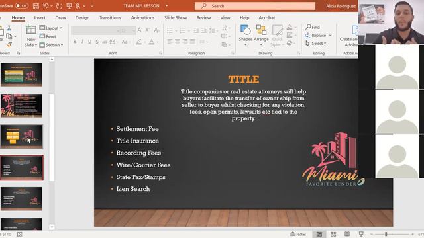Click the Redo icon
The height and width of the screenshot is (238, 424).
coord(59,6)
